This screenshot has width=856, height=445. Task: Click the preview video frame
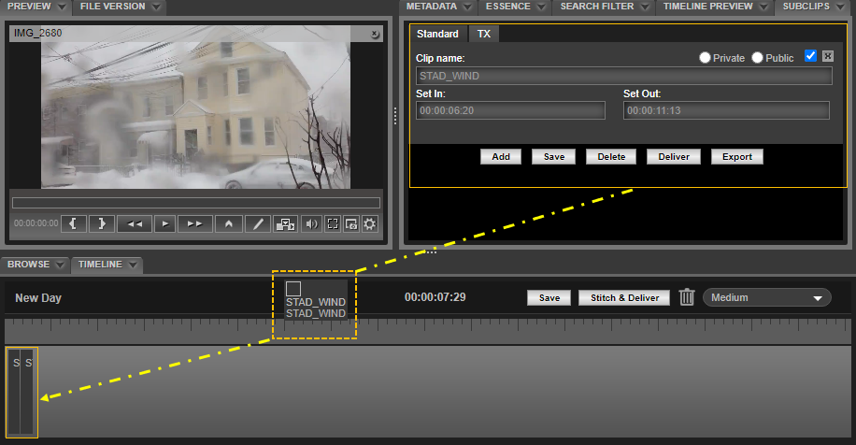(x=196, y=115)
